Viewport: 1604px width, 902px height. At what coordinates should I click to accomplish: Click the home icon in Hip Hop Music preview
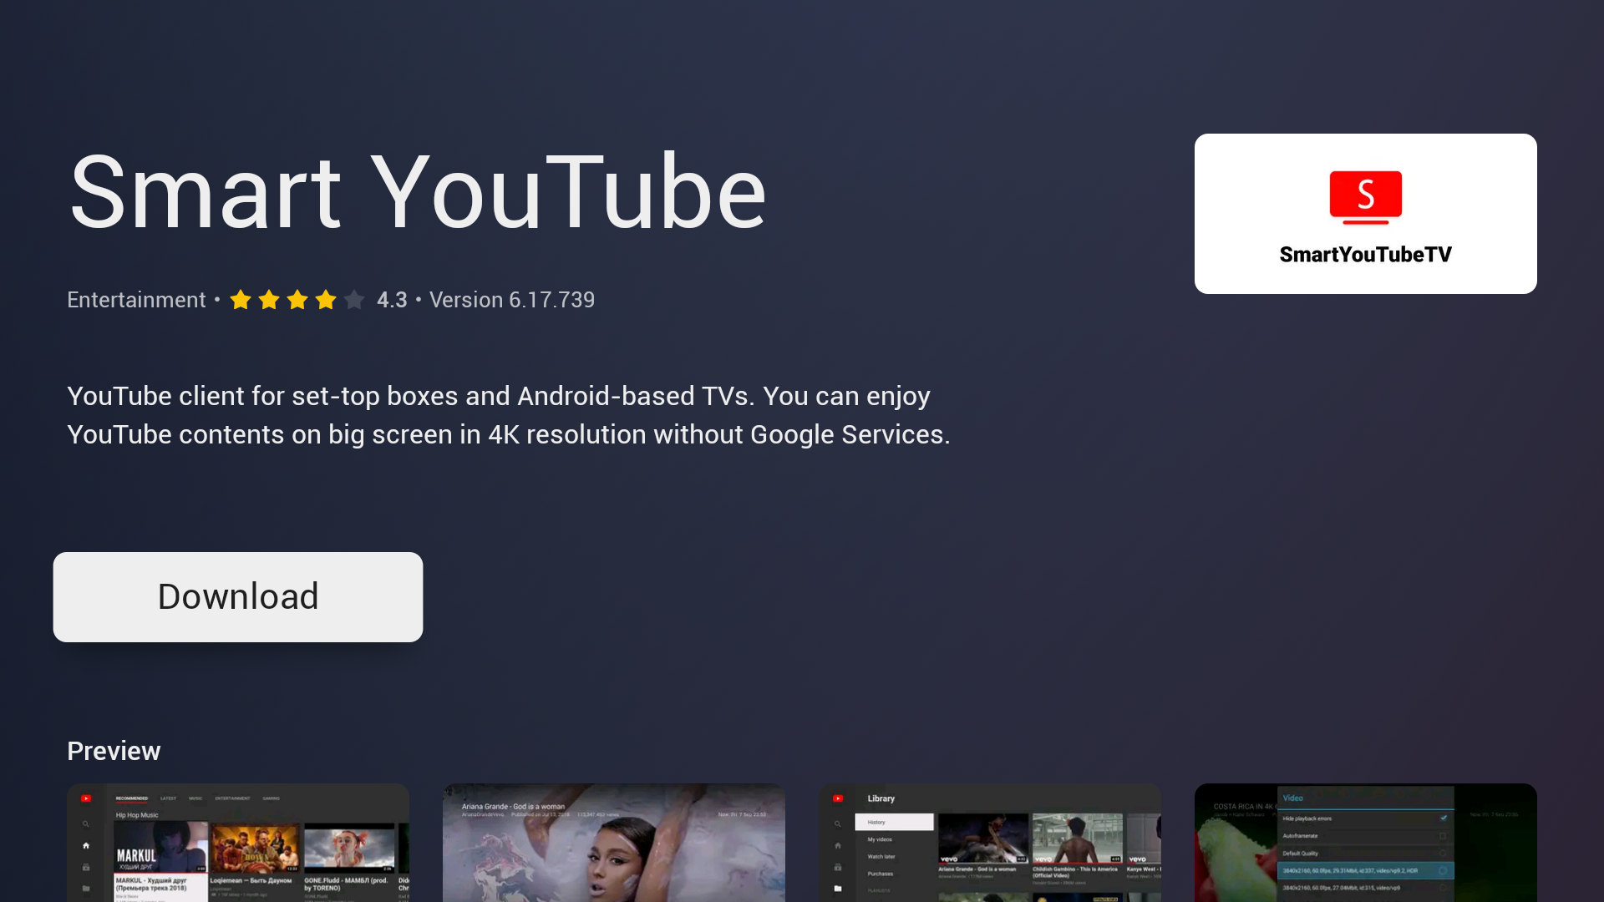[x=86, y=845]
